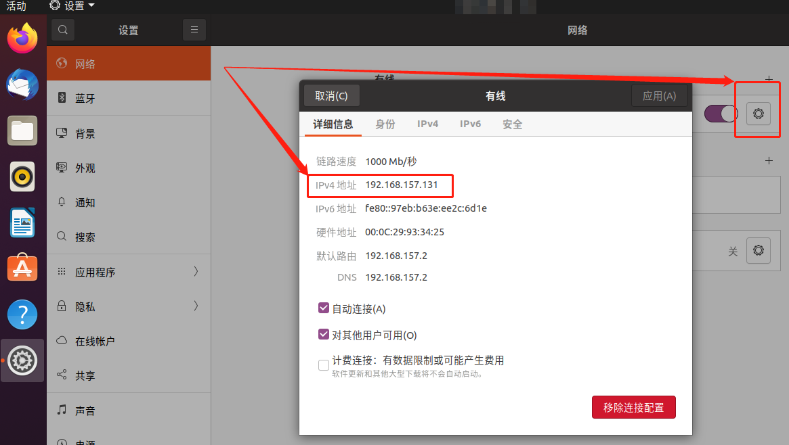Select 蓝牙 in the settings sidebar

129,98
